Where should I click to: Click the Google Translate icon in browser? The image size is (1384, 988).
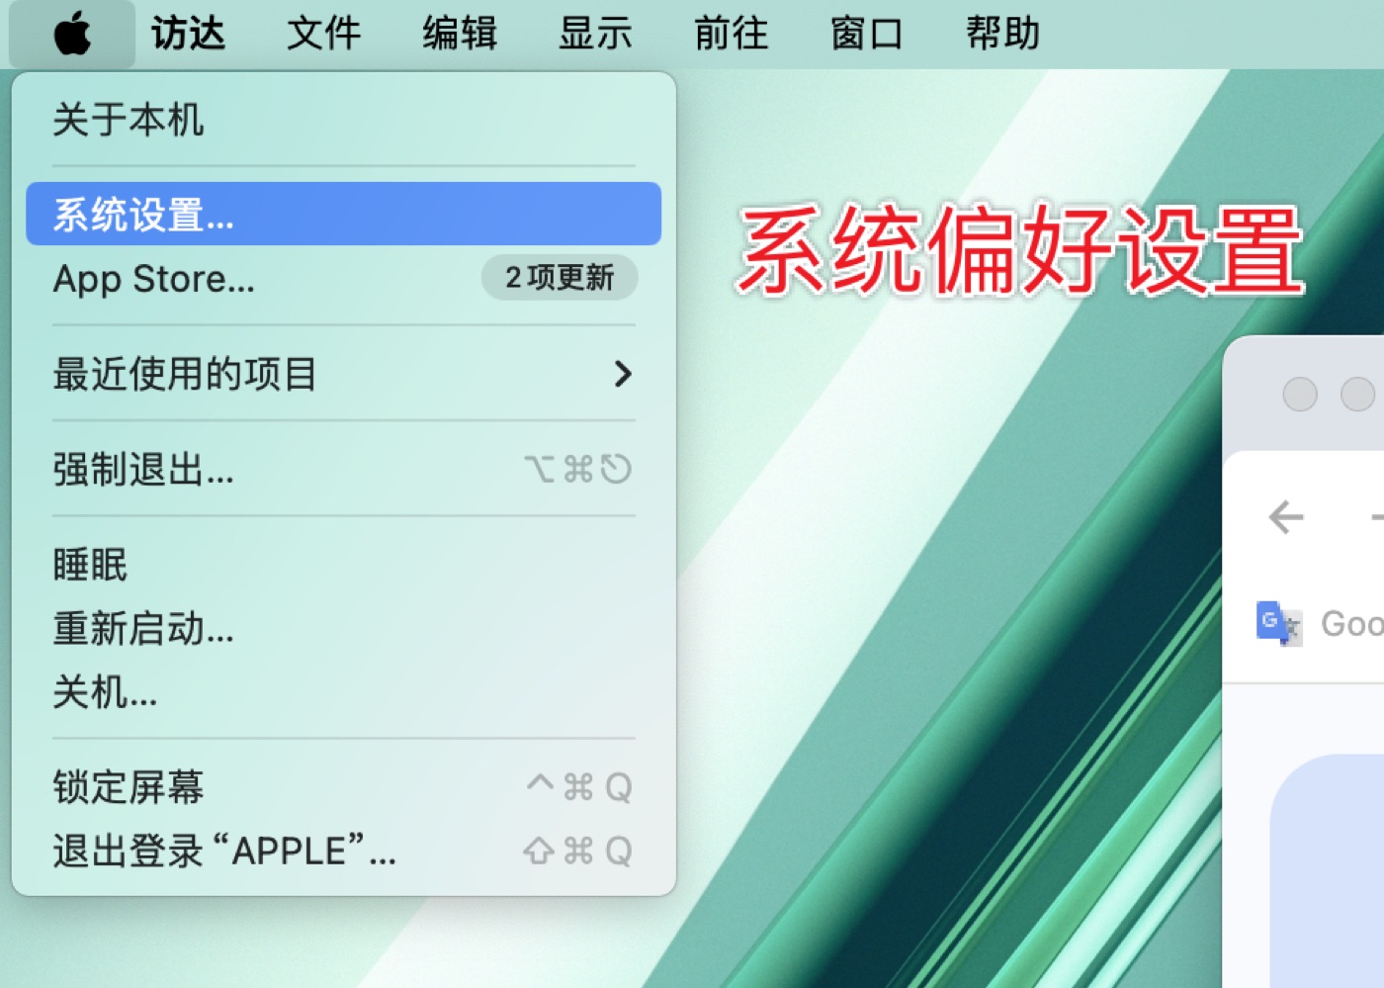1279,623
